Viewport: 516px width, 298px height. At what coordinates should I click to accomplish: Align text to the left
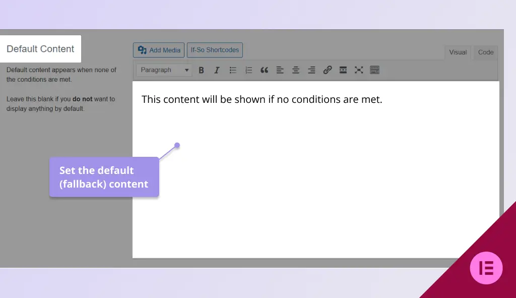tap(280, 70)
